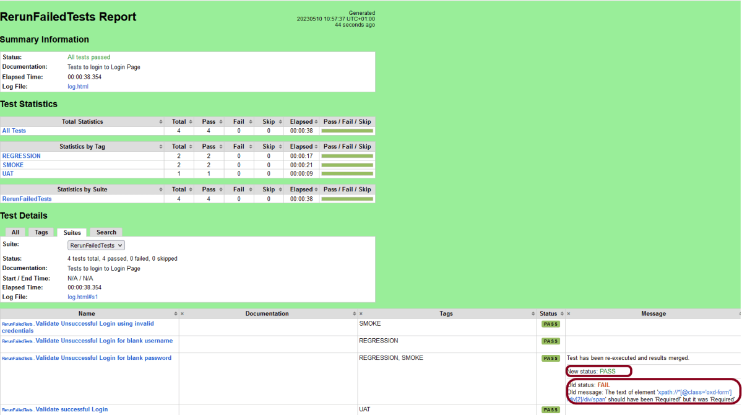Viewport: 742px width, 415px height.
Task: Click the SMOKE tag statistics link
Action: 13,165
